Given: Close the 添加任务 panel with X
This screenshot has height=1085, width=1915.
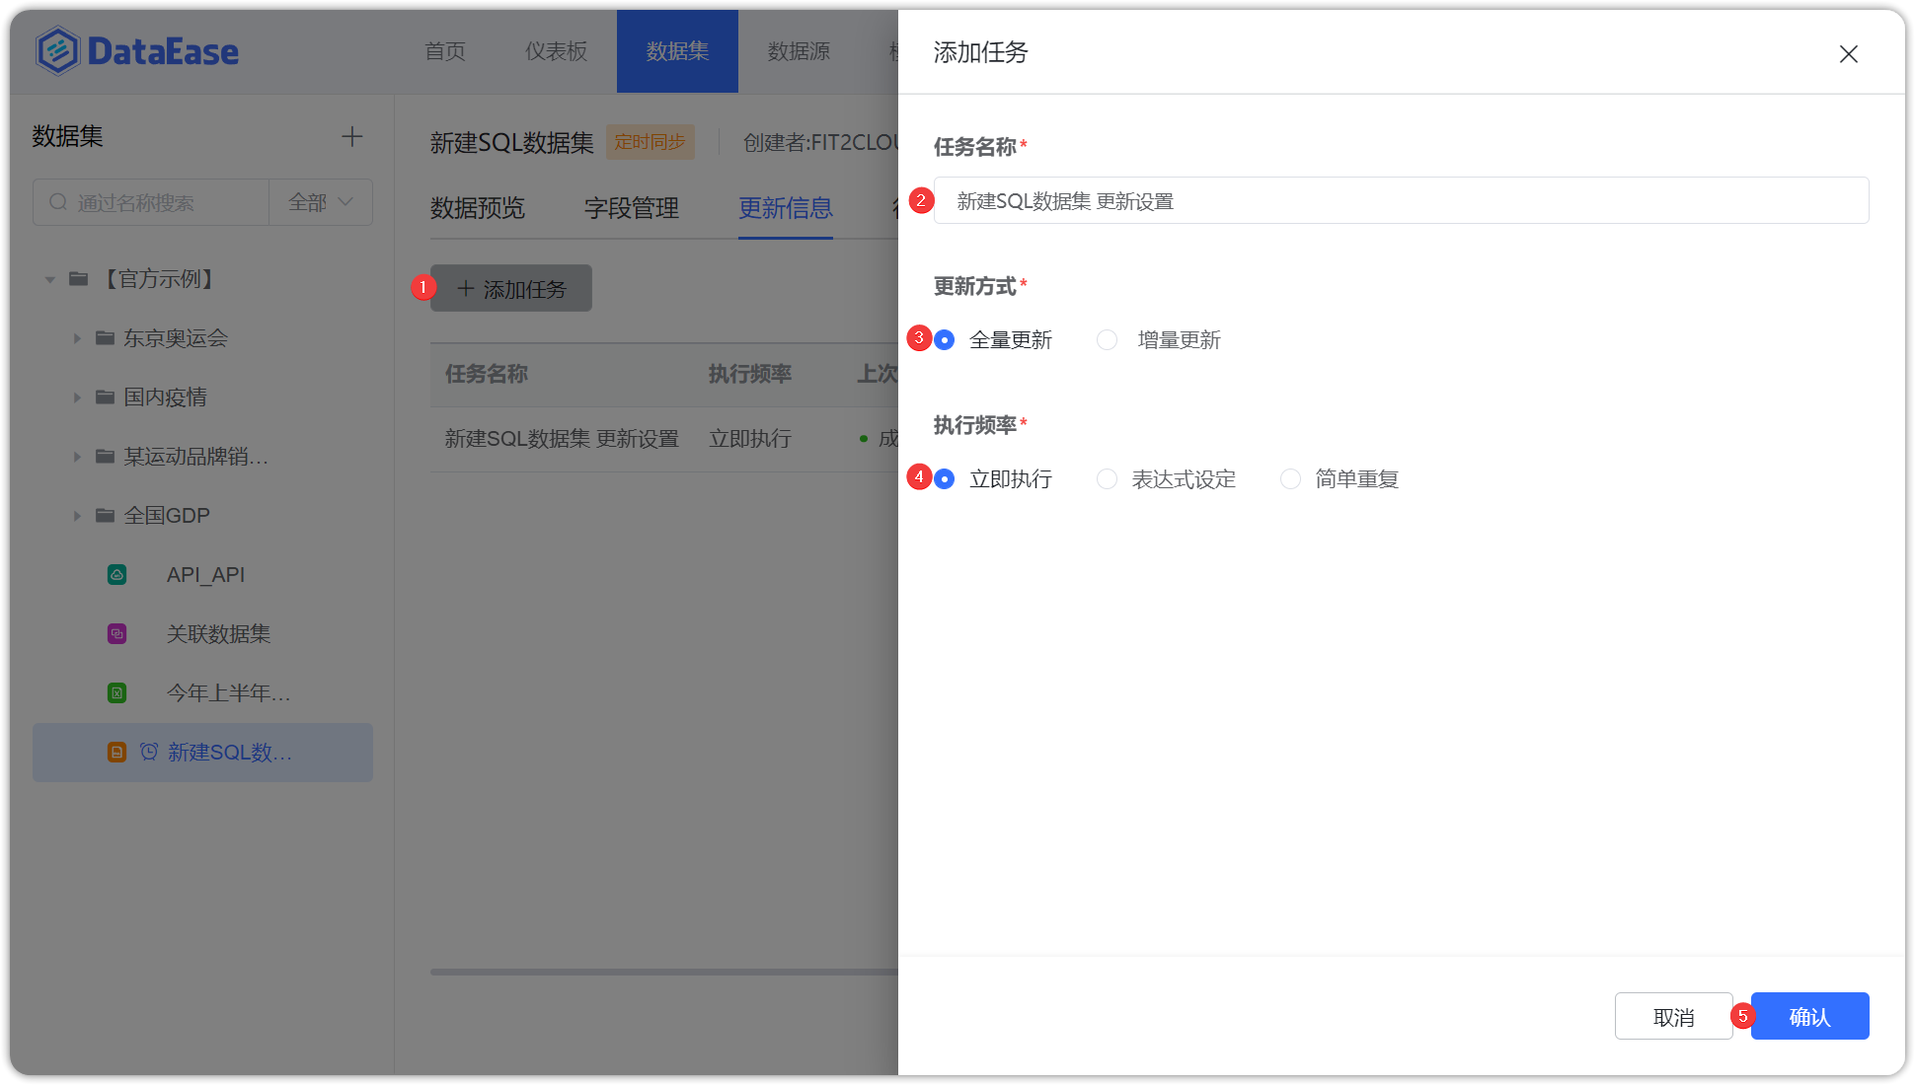Looking at the screenshot, I should point(1849,54).
